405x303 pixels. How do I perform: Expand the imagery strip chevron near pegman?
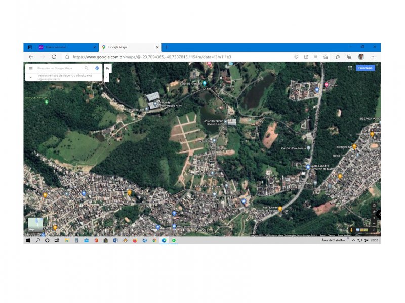[x=374, y=230]
